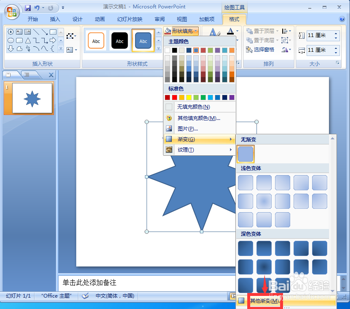
Task: Click the shape width 11 厘米 field
Action: (x=320, y=50)
